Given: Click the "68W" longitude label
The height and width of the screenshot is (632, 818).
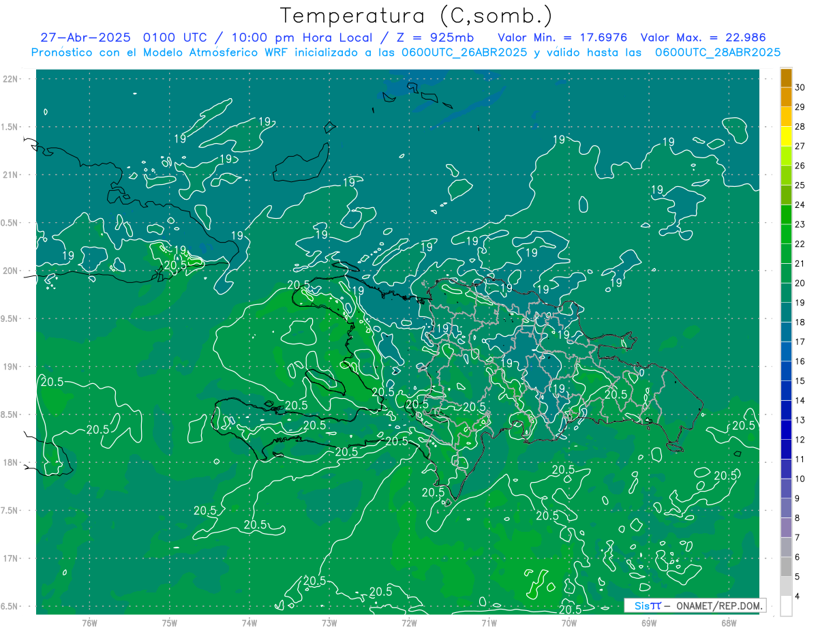Looking at the screenshot, I should pos(729,622).
